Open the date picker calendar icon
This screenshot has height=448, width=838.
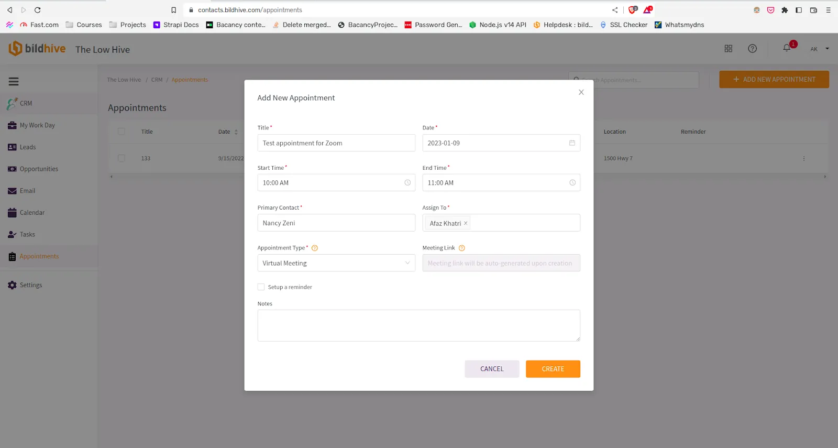pyautogui.click(x=572, y=143)
